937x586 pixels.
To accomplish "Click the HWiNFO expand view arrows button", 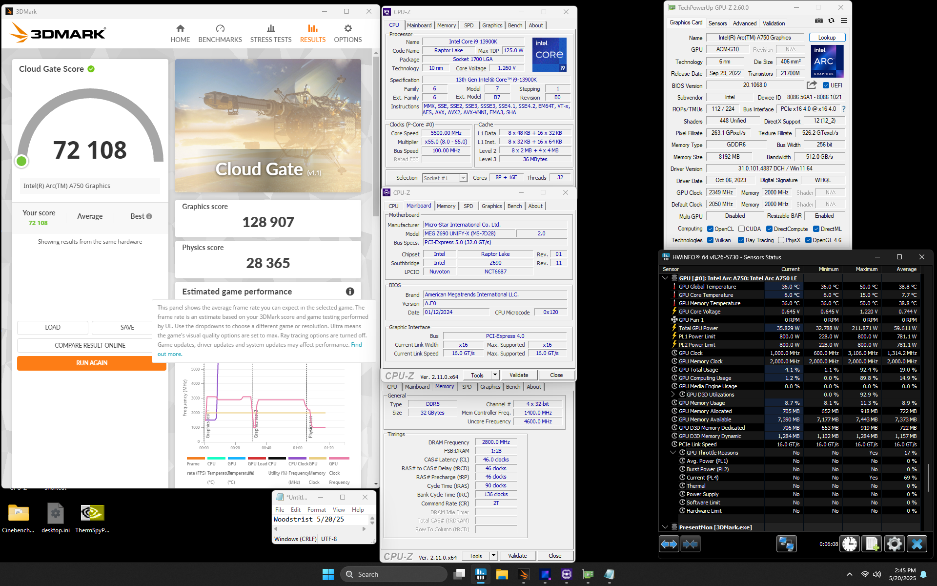I will click(x=669, y=544).
